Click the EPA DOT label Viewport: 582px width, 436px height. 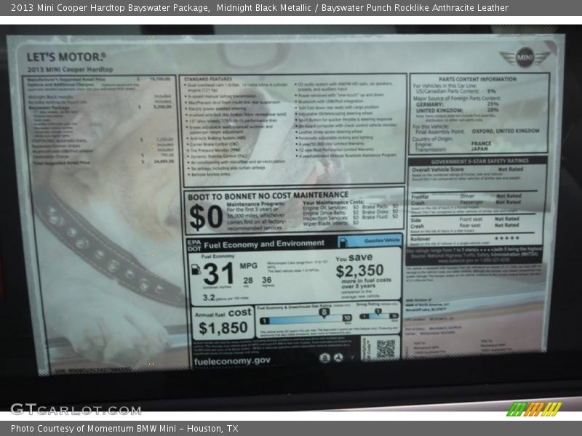click(194, 245)
